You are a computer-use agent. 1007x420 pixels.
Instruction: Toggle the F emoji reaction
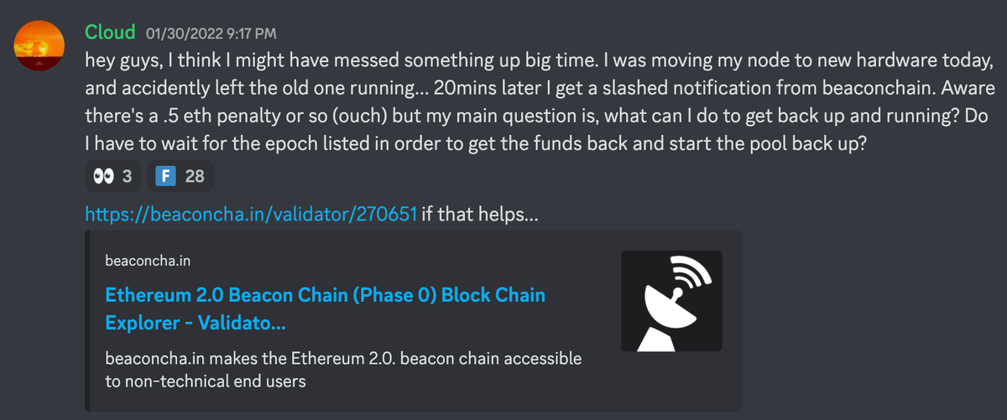pos(180,177)
